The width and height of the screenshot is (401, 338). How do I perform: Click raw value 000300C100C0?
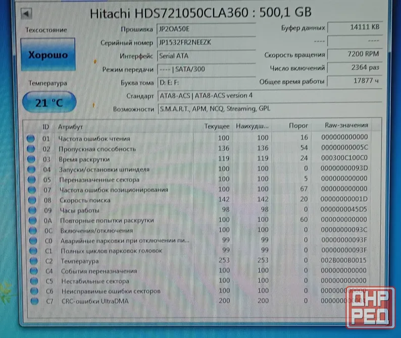click(x=344, y=157)
